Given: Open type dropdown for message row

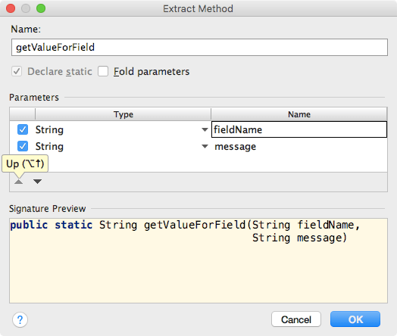Looking at the screenshot, I should coord(205,146).
